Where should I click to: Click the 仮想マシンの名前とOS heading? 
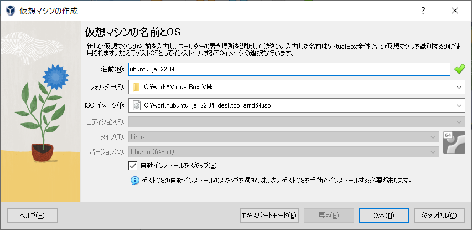pyautogui.click(x=133, y=32)
